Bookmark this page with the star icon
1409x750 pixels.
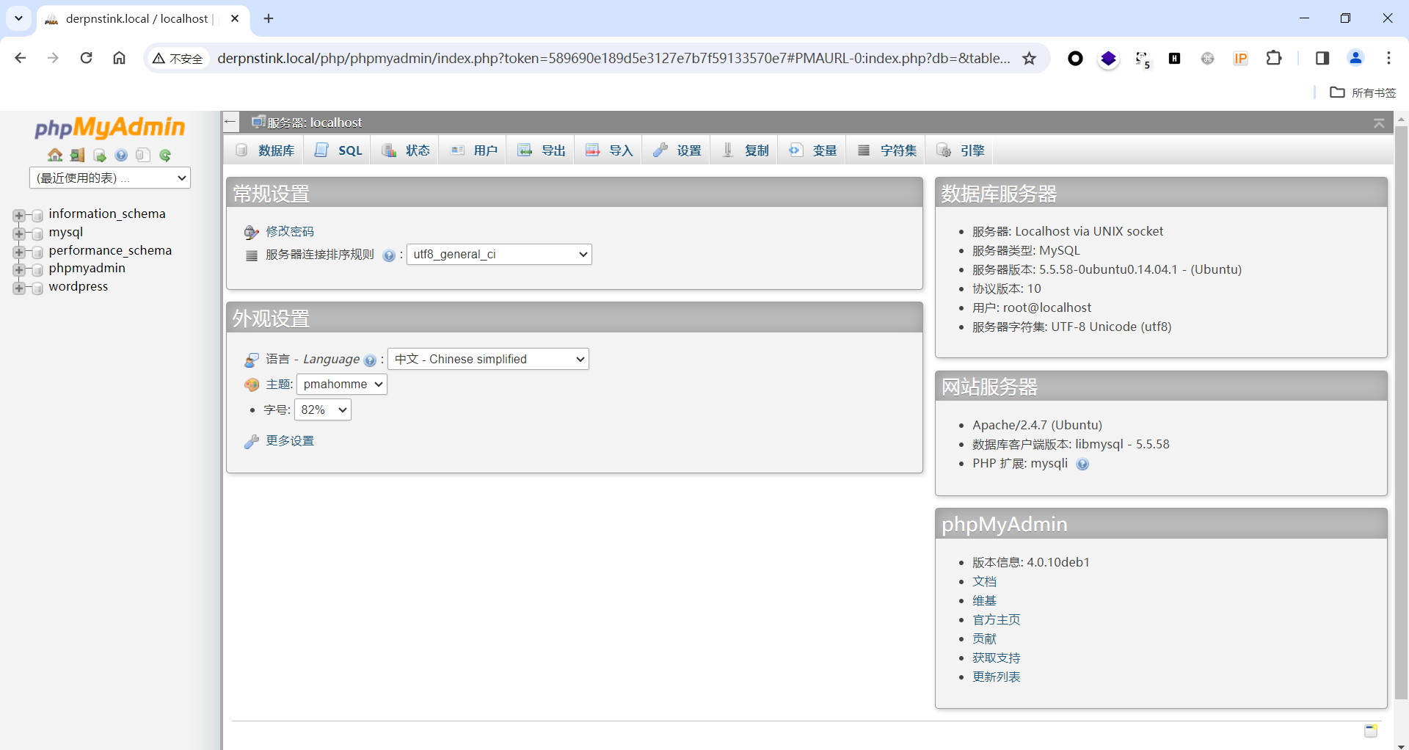pos(1030,58)
